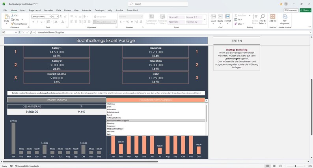
Task: Increase indent in Alignment group
Action: point(89,22)
